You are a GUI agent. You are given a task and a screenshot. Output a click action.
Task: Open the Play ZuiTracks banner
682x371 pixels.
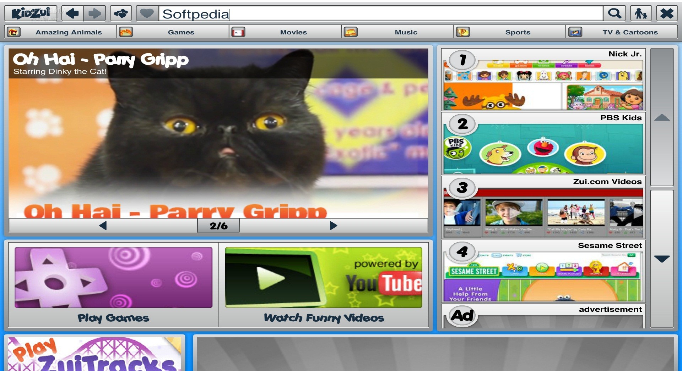pyautogui.click(x=94, y=354)
